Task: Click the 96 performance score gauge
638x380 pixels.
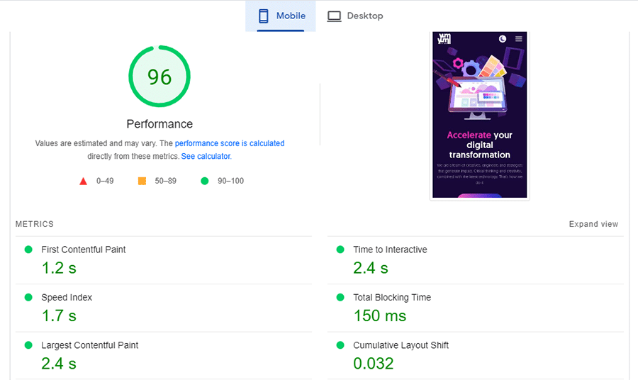Action: 159,77
